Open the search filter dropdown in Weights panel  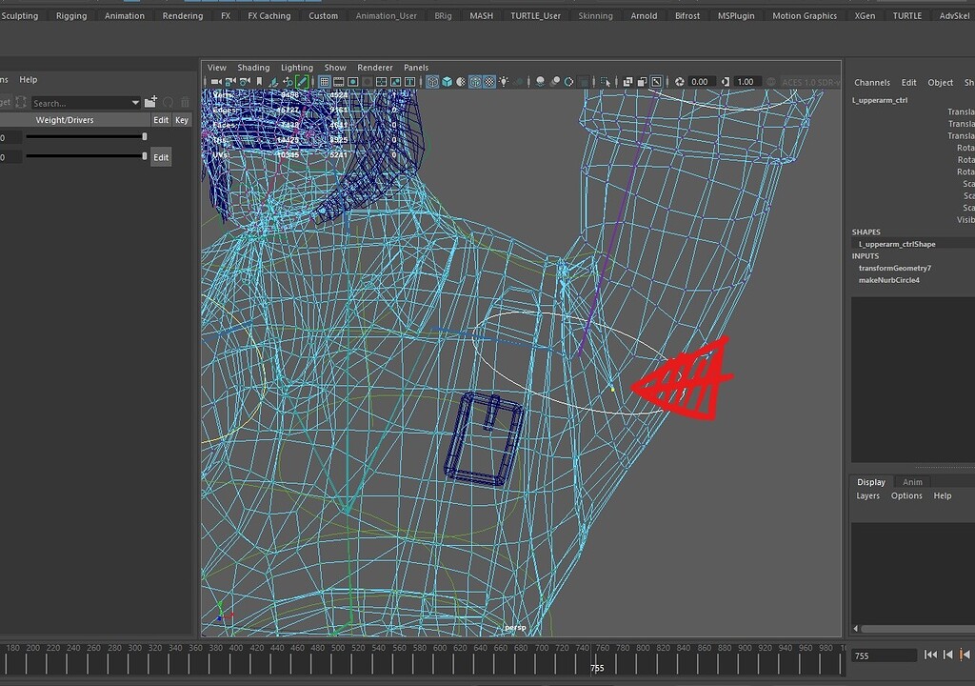133,102
